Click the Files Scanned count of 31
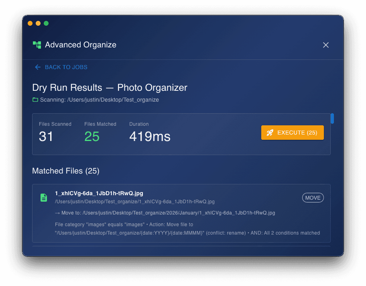Image resolution: width=366 pixels, height=286 pixels. click(x=46, y=137)
